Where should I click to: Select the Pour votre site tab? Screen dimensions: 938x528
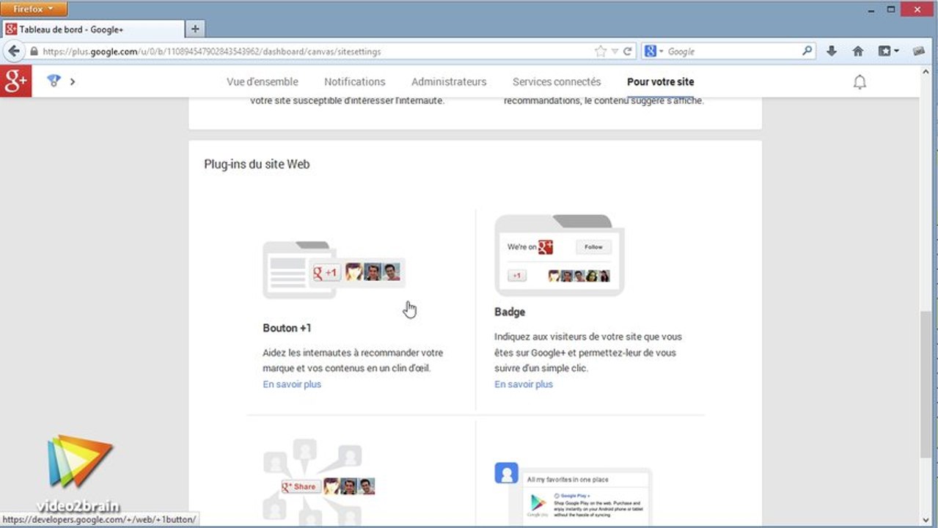[x=660, y=81]
